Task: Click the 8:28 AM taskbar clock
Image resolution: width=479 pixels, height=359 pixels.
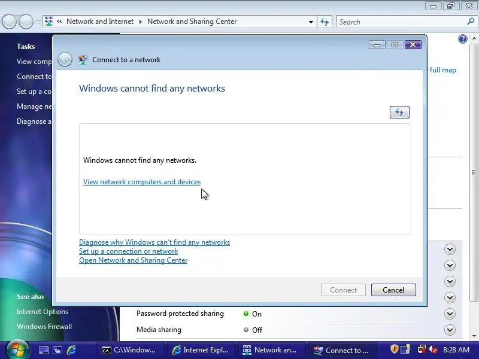Action: pos(456,350)
